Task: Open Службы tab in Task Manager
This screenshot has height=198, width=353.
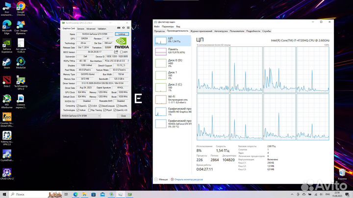Action: 267,31
